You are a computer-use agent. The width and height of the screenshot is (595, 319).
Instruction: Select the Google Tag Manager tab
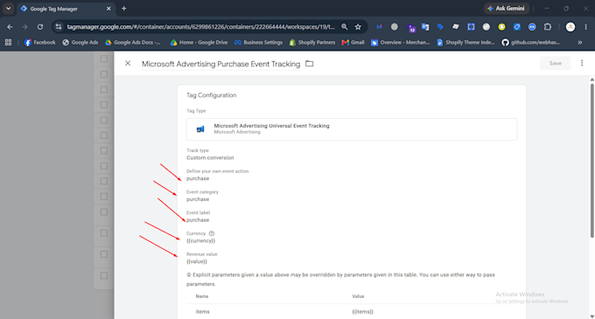(65, 9)
